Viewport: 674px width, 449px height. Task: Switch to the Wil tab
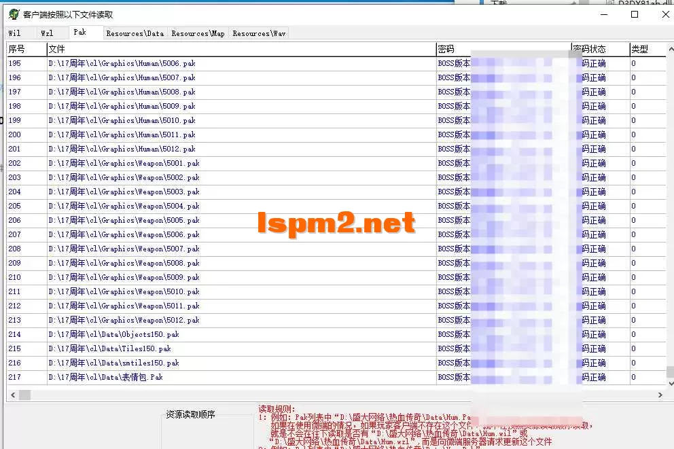tap(15, 33)
